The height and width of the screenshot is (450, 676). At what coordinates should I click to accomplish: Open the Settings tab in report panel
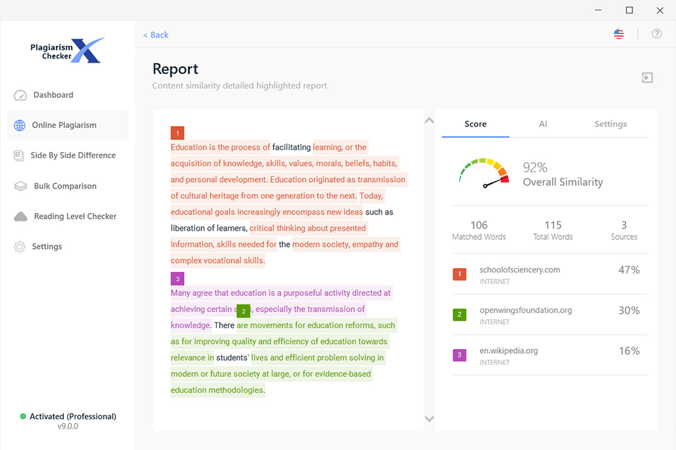611,124
